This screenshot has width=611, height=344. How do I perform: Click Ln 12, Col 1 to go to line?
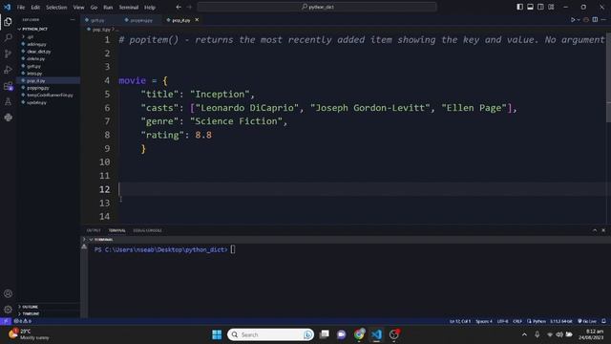460,321
